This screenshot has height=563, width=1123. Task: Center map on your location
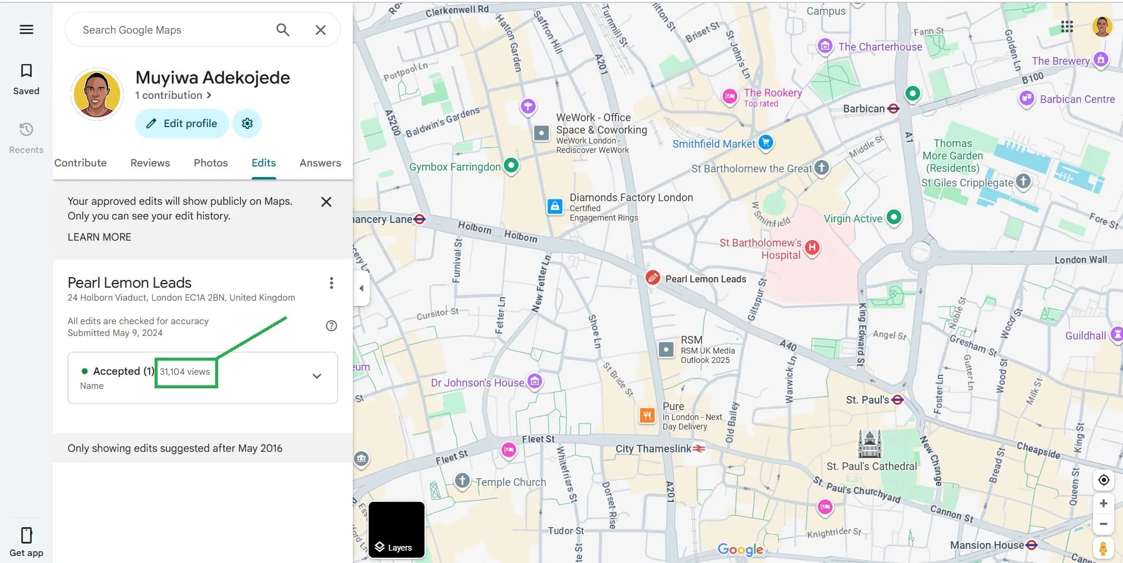point(1104,480)
